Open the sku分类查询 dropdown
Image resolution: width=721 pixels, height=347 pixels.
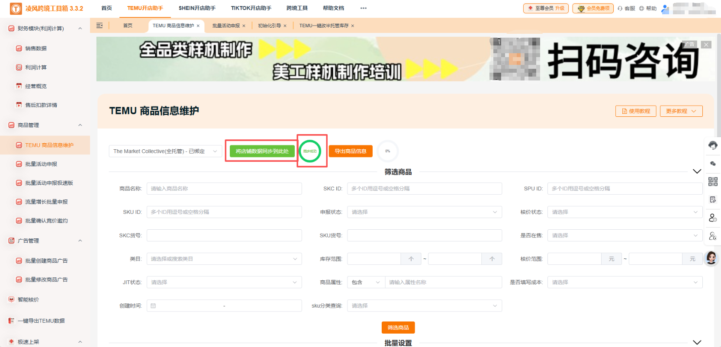pyautogui.click(x=425, y=305)
